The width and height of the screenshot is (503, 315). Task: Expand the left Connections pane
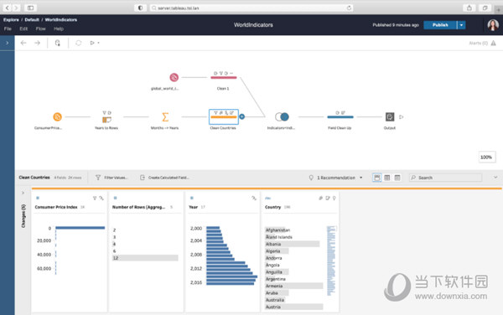7,43
